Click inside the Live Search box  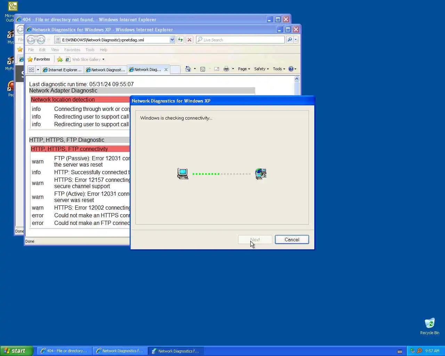(x=241, y=40)
